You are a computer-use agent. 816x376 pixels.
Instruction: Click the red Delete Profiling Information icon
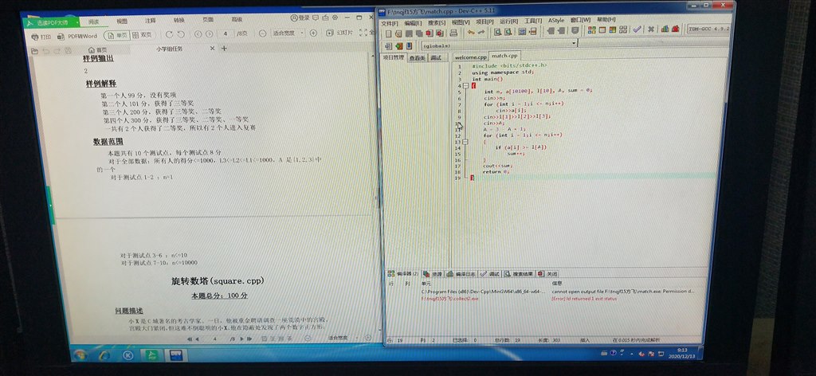(x=676, y=29)
